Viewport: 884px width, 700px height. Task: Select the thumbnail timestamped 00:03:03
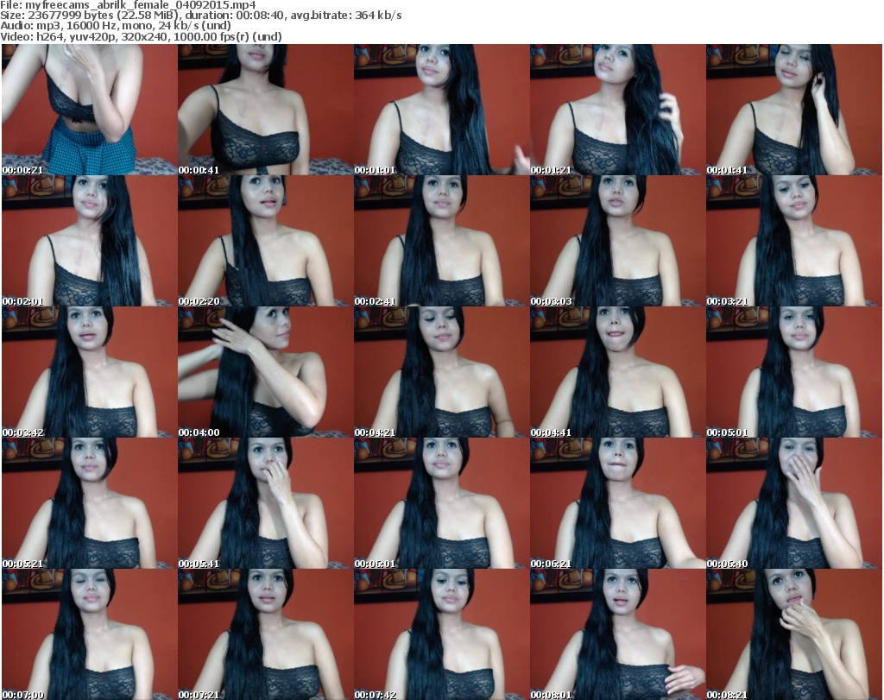click(617, 241)
